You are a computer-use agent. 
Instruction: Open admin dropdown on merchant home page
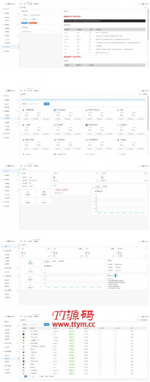pyautogui.click(x=145, y=166)
